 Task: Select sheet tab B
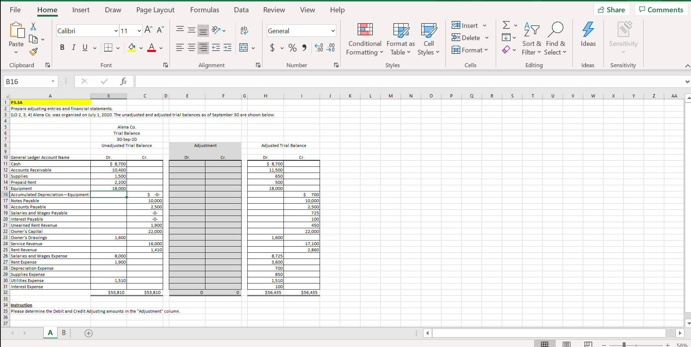click(x=64, y=333)
